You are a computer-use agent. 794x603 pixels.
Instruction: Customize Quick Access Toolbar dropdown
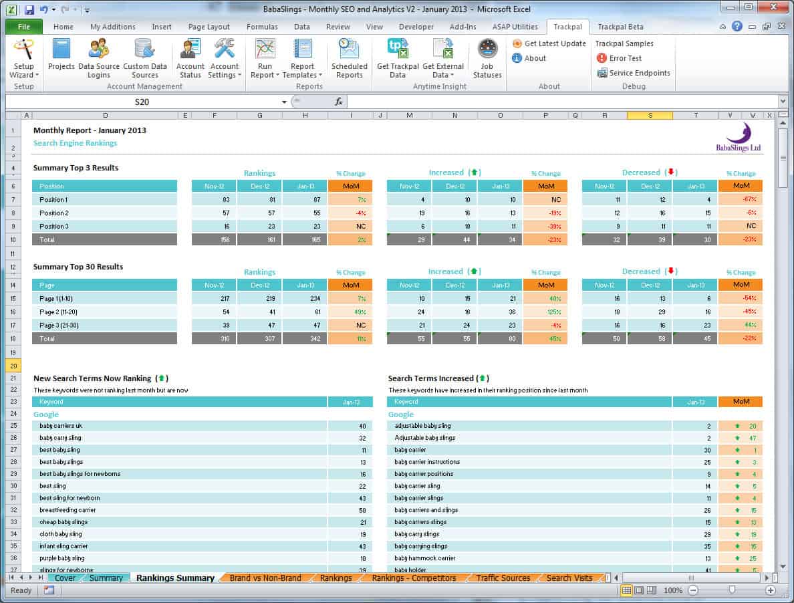coord(87,10)
